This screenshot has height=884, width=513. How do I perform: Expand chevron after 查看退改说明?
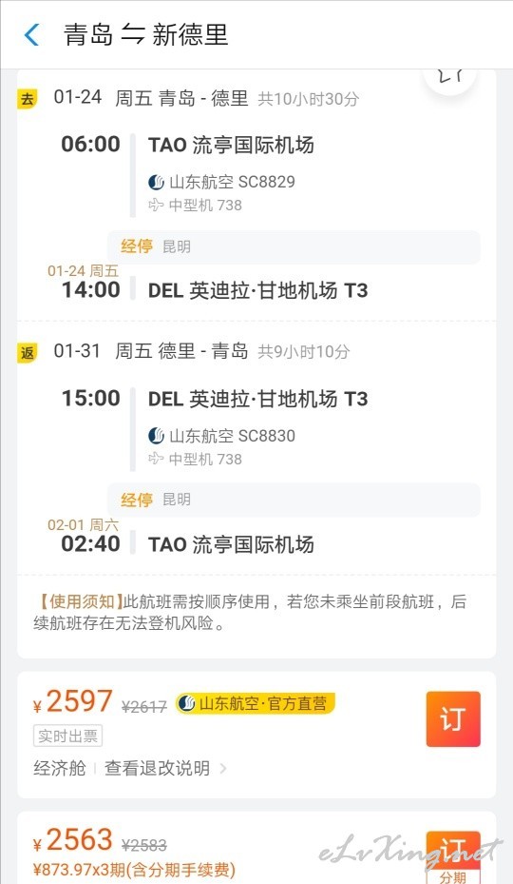tap(223, 768)
